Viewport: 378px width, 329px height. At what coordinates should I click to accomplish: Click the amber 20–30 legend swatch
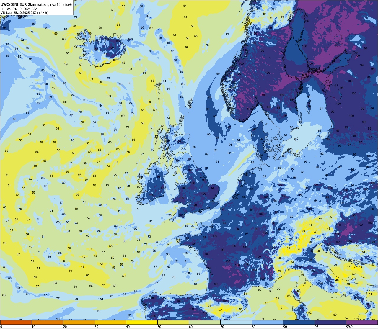coord(79,322)
